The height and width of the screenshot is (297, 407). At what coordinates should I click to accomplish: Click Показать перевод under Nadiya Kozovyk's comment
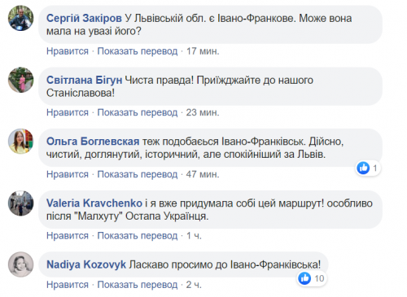pyautogui.click(x=138, y=285)
